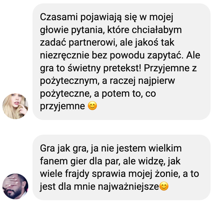The height and width of the screenshot is (202, 213).
Task: Click the word 'partnerowi' in first message
Action: (93, 43)
